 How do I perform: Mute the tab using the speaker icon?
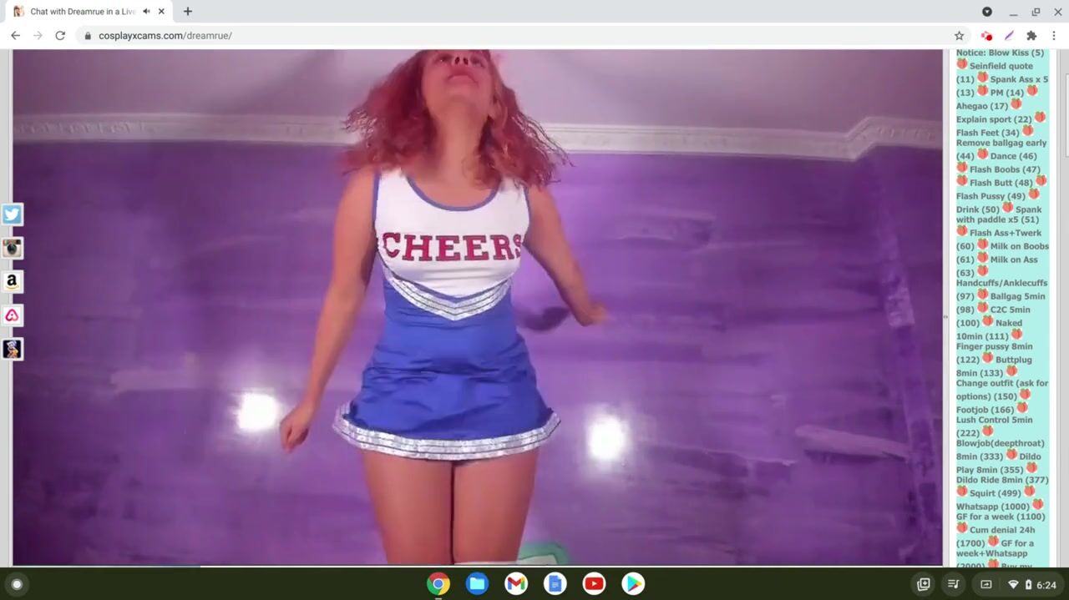click(x=146, y=12)
